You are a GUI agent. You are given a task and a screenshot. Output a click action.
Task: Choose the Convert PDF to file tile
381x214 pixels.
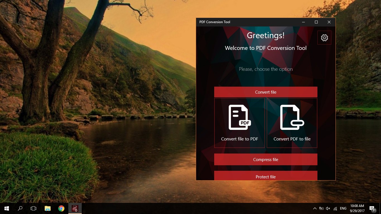point(292,123)
